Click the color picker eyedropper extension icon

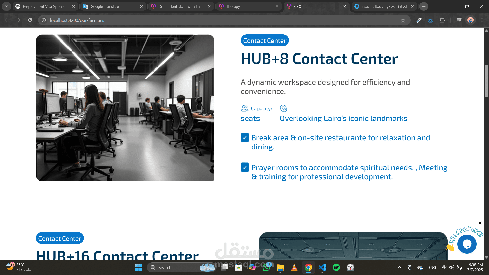coord(419,20)
